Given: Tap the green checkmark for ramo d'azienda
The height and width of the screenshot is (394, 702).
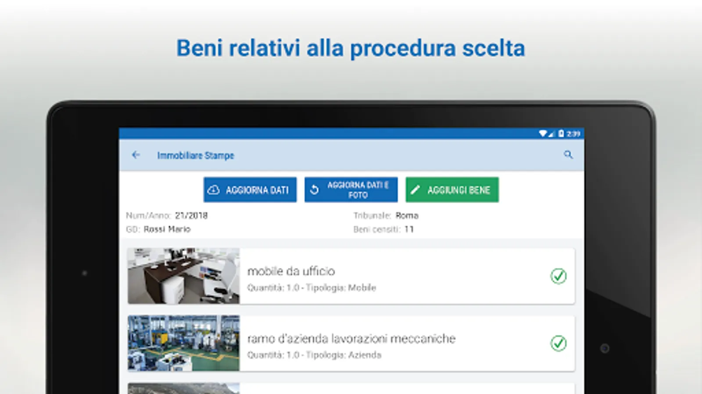Looking at the screenshot, I should [x=559, y=343].
